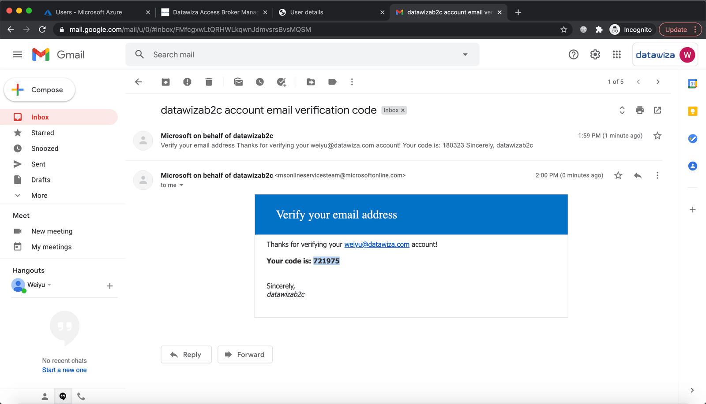This screenshot has height=404, width=706.
Task: Print all messages in conversation
Action: [x=640, y=110]
